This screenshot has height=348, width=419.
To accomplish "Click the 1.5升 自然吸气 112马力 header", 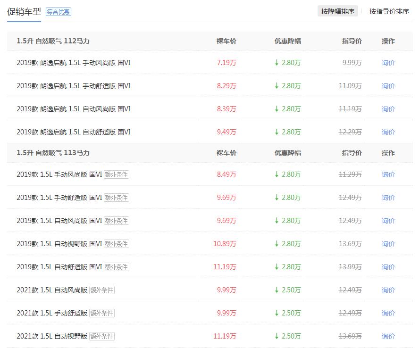I will [53, 41].
